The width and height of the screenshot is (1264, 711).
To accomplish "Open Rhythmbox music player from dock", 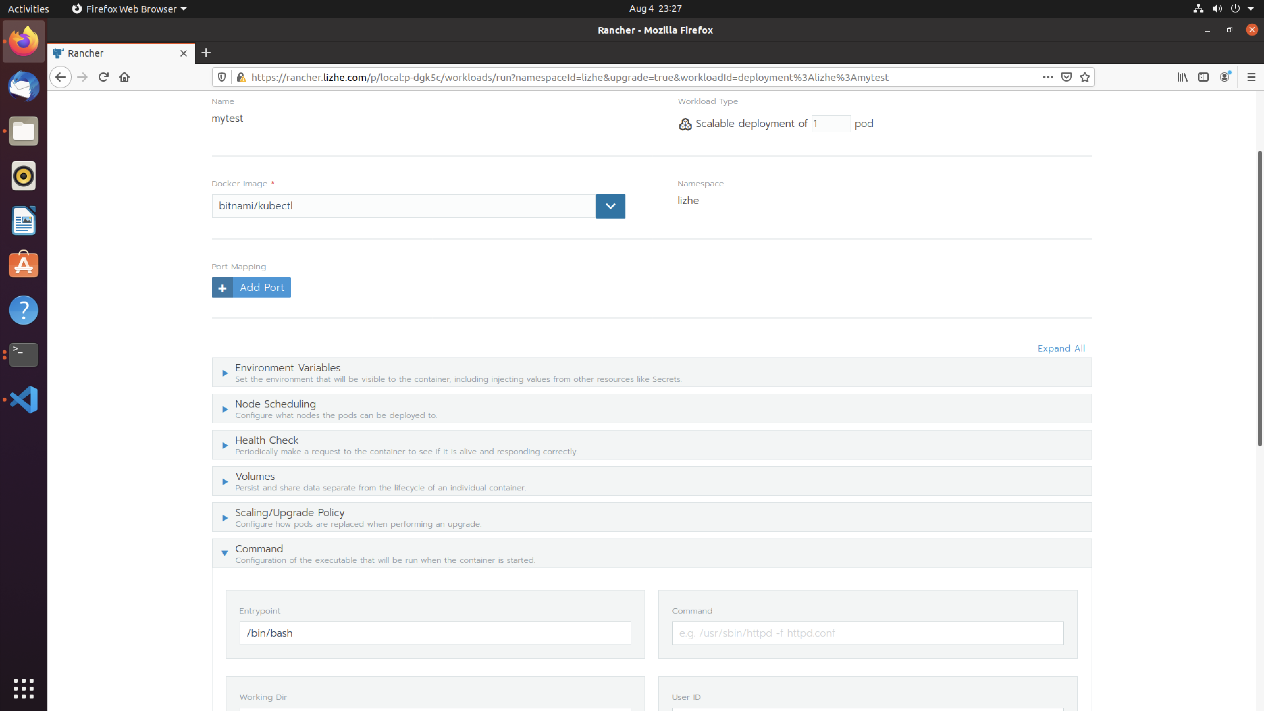I will tap(24, 176).
